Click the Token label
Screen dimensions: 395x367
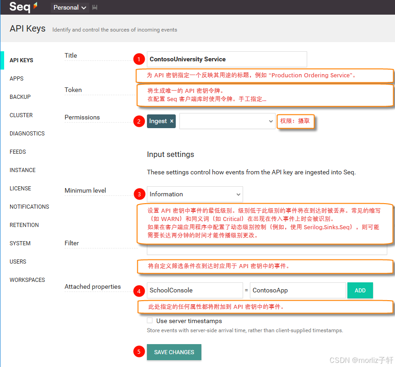(73, 90)
